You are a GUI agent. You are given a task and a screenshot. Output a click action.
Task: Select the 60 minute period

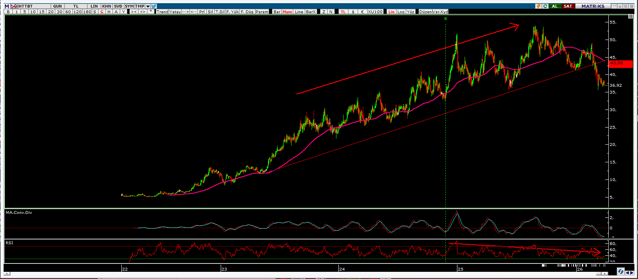(x=68, y=12)
